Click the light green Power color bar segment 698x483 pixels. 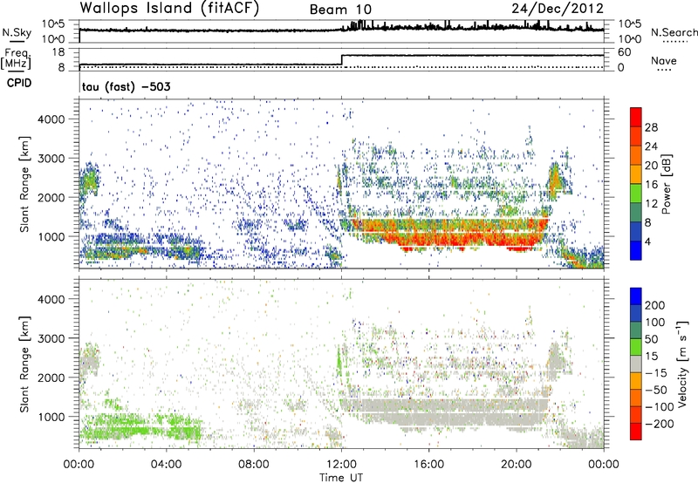(x=636, y=193)
